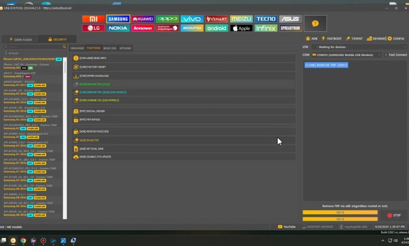Screen dimensions: 409x246
Task: Run [ADB] DISABLE OTA UPDATE
Action: (x=184, y=156)
